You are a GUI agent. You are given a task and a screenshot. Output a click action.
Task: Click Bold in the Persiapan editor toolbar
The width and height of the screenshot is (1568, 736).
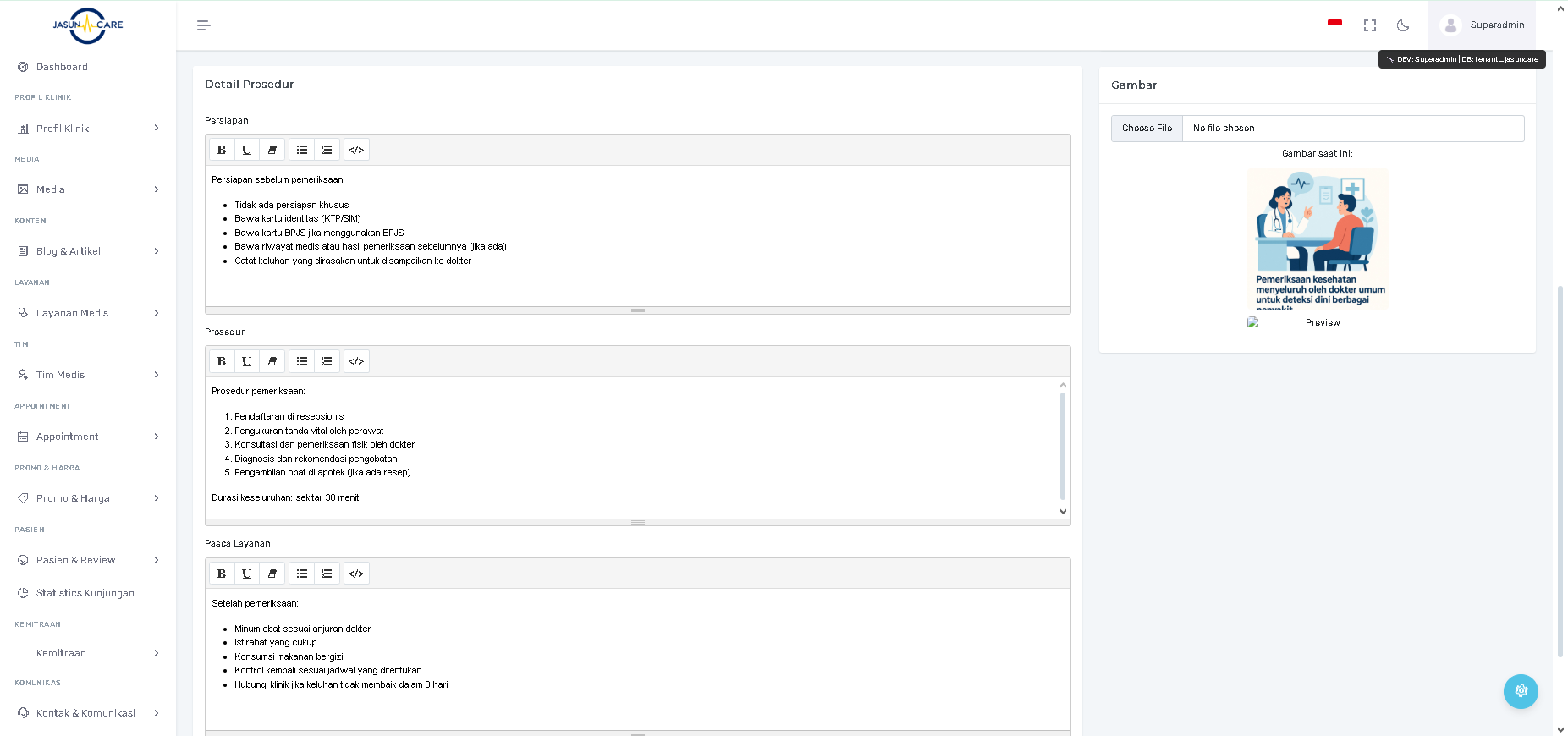pyautogui.click(x=221, y=150)
